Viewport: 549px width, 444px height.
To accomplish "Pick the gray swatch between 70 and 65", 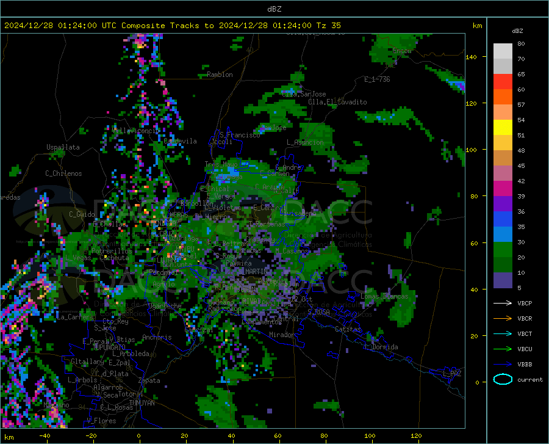I will tap(503, 67).
